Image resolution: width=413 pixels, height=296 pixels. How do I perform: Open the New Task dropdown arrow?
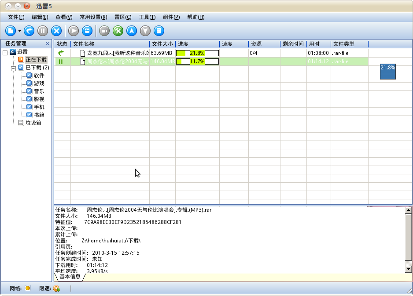pos(20,31)
